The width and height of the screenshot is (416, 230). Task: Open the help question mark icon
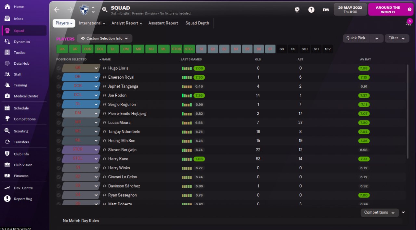(311, 10)
